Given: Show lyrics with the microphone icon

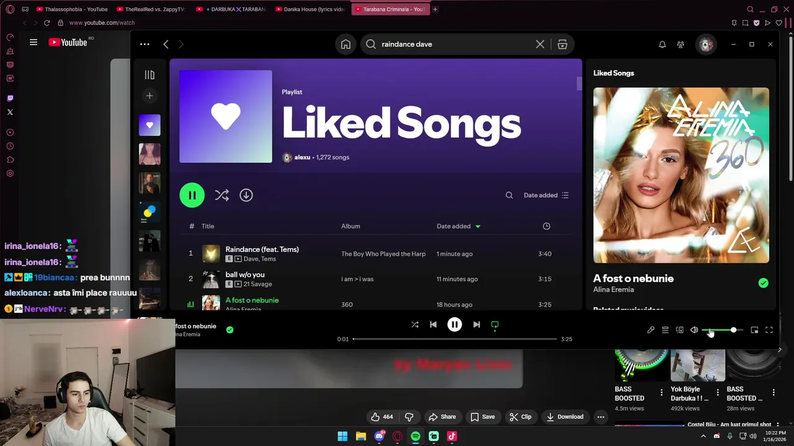Looking at the screenshot, I should [x=651, y=330].
